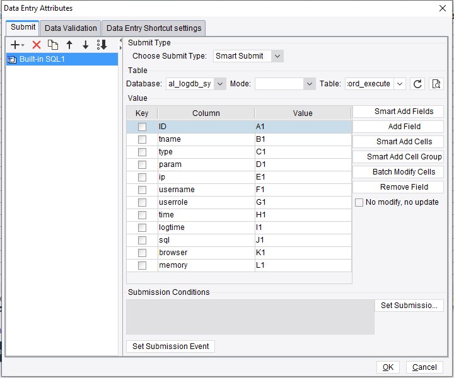Click Set Submission condition button

coord(409,306)
